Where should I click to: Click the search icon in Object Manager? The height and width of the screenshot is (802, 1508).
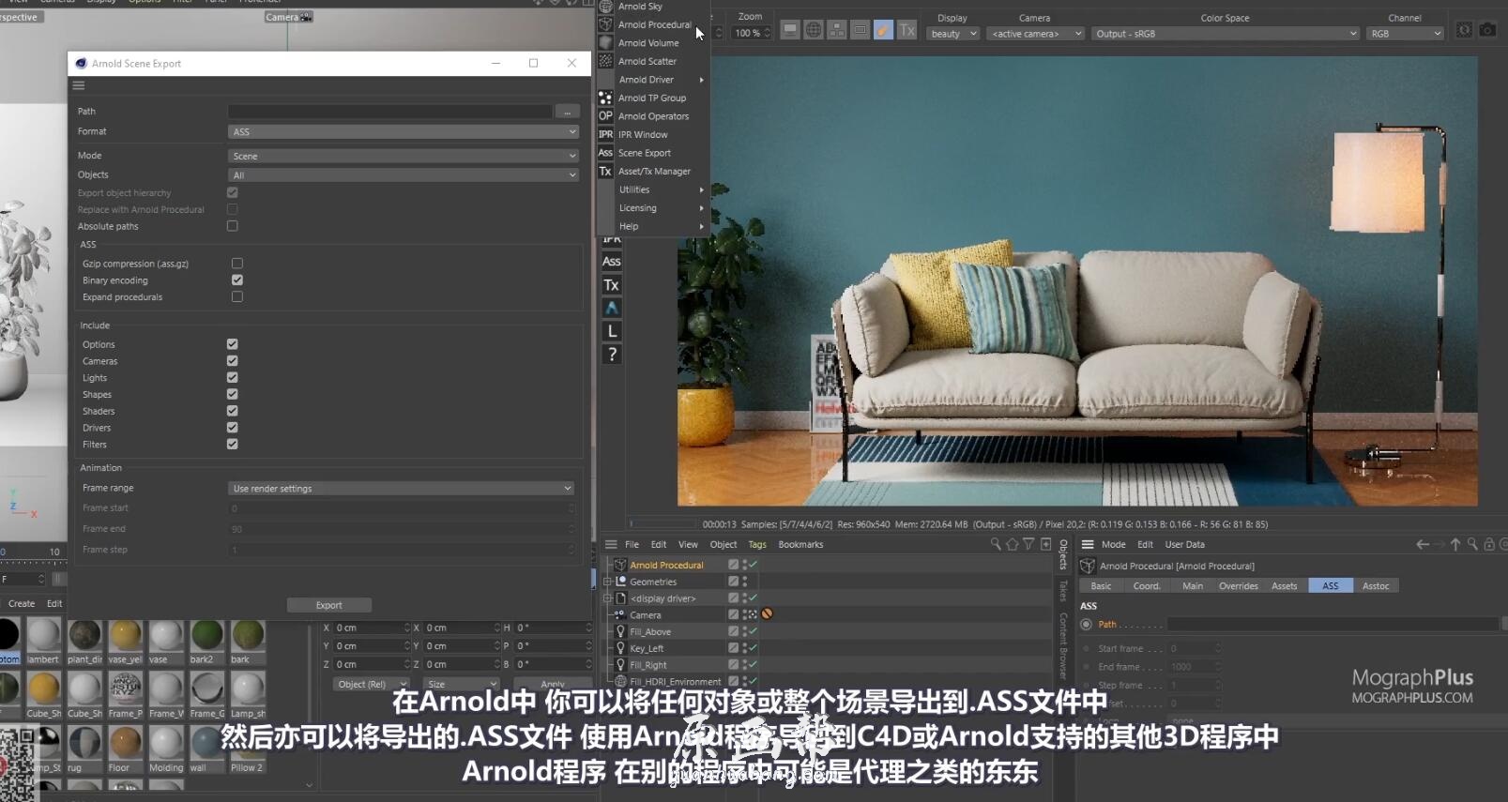click(995, 544)
